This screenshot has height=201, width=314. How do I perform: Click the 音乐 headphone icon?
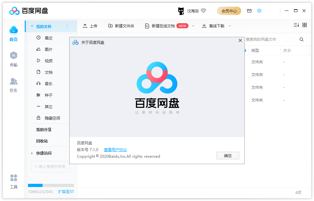(38, 83)
